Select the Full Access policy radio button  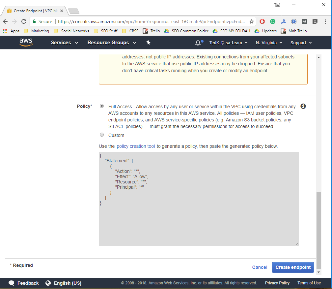pyautogui.click(x=102, y=106)
